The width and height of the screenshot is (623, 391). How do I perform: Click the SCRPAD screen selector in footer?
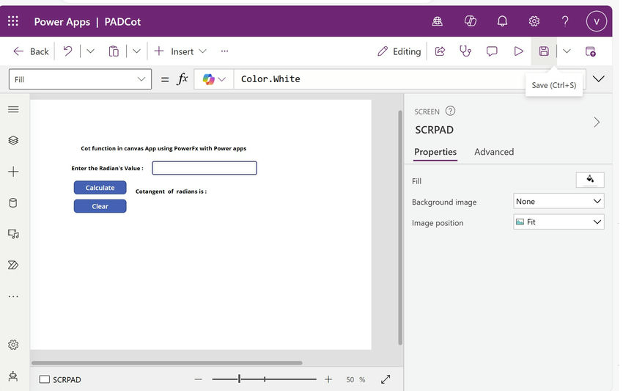pos(60,379)
